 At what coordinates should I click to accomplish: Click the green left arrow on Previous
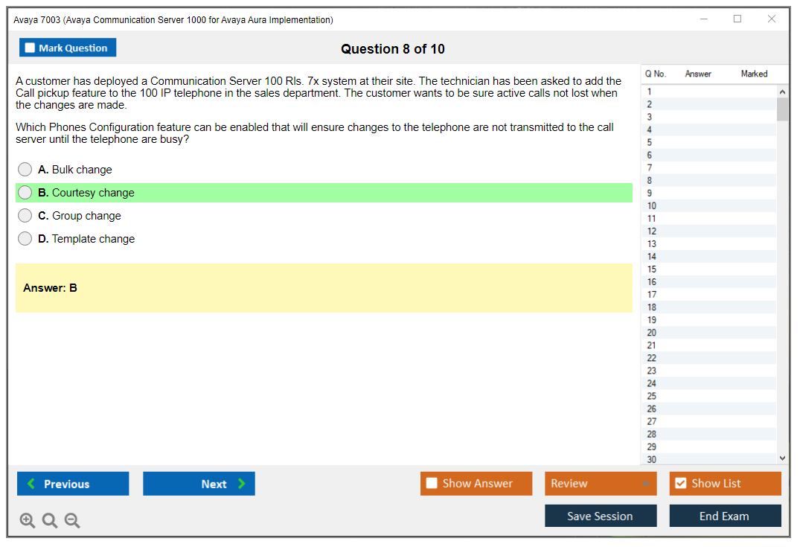coord(31,484)
